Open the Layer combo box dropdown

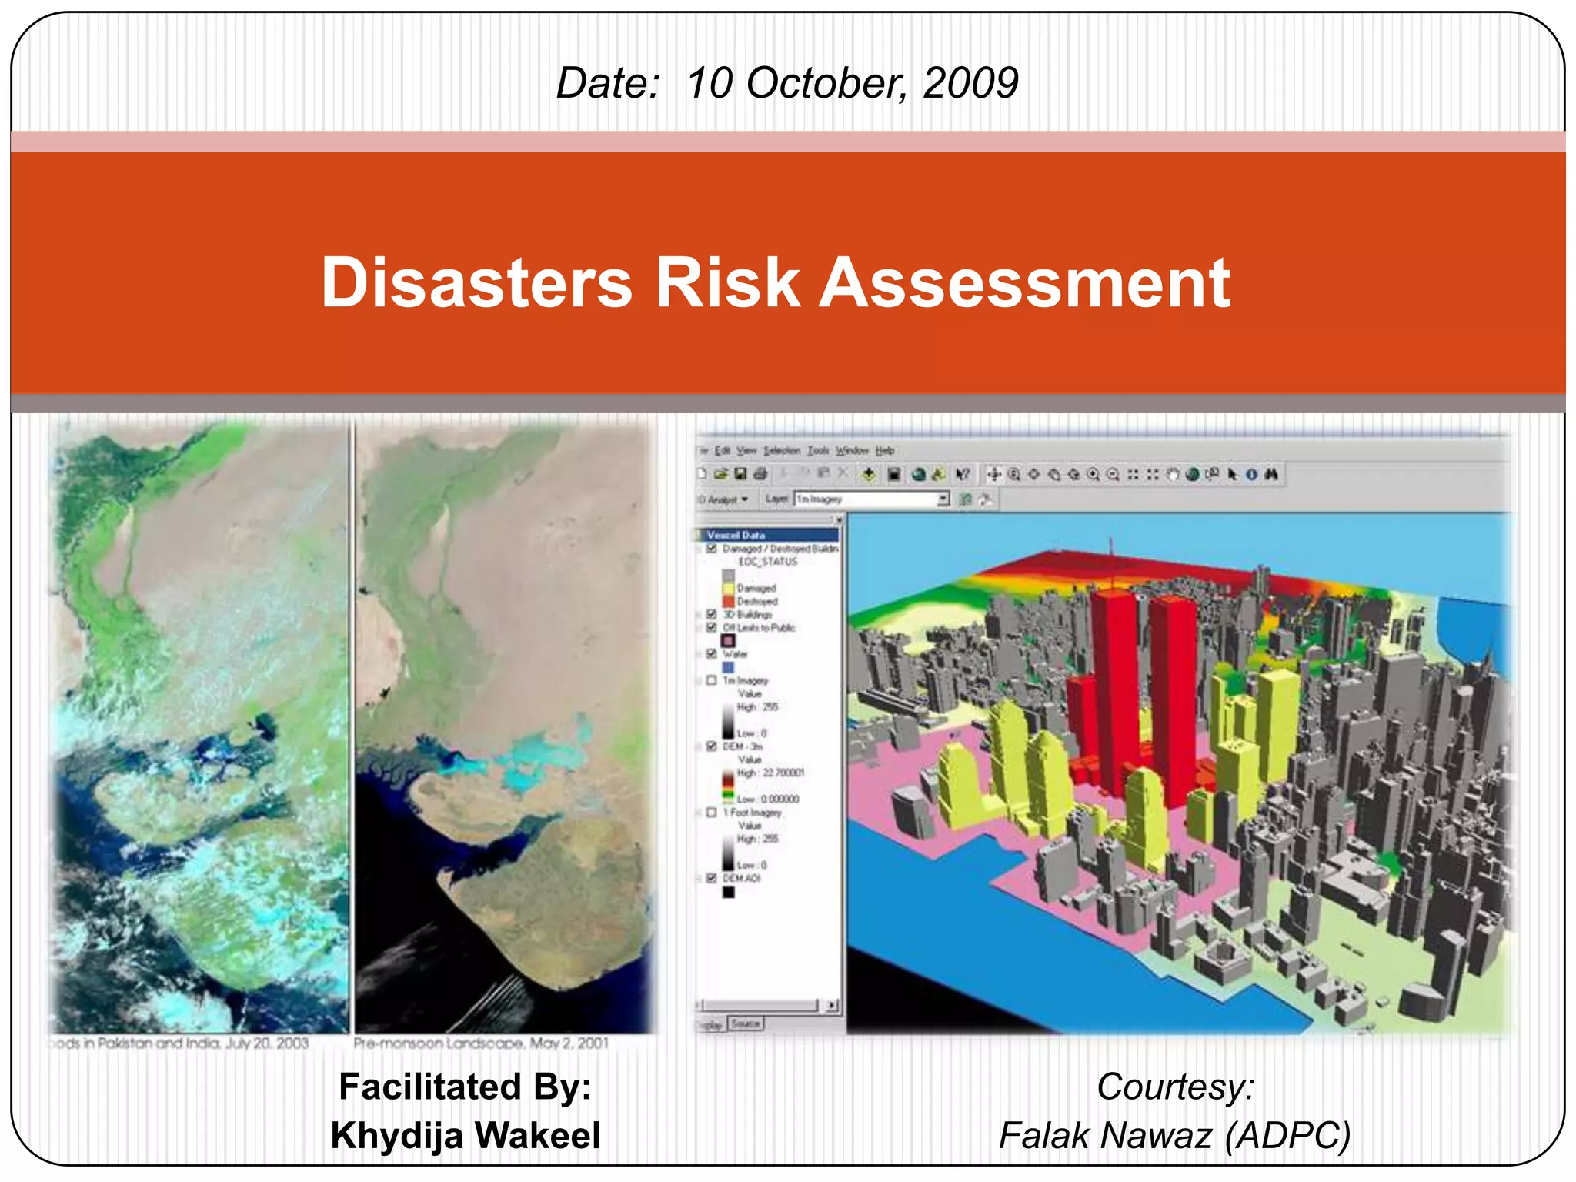coord(943,499)
